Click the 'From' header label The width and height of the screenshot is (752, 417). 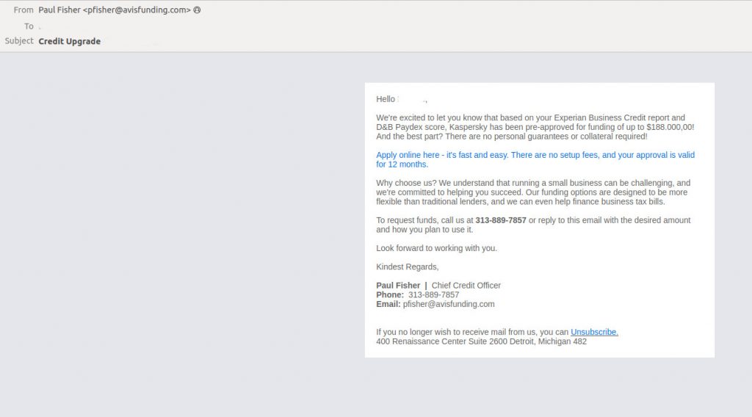tap(23, 10)
